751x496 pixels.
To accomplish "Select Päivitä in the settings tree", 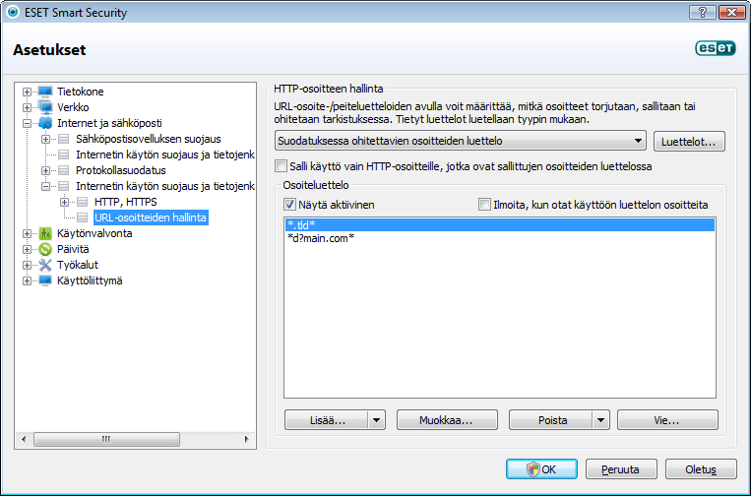I will (x=73, y=249).
